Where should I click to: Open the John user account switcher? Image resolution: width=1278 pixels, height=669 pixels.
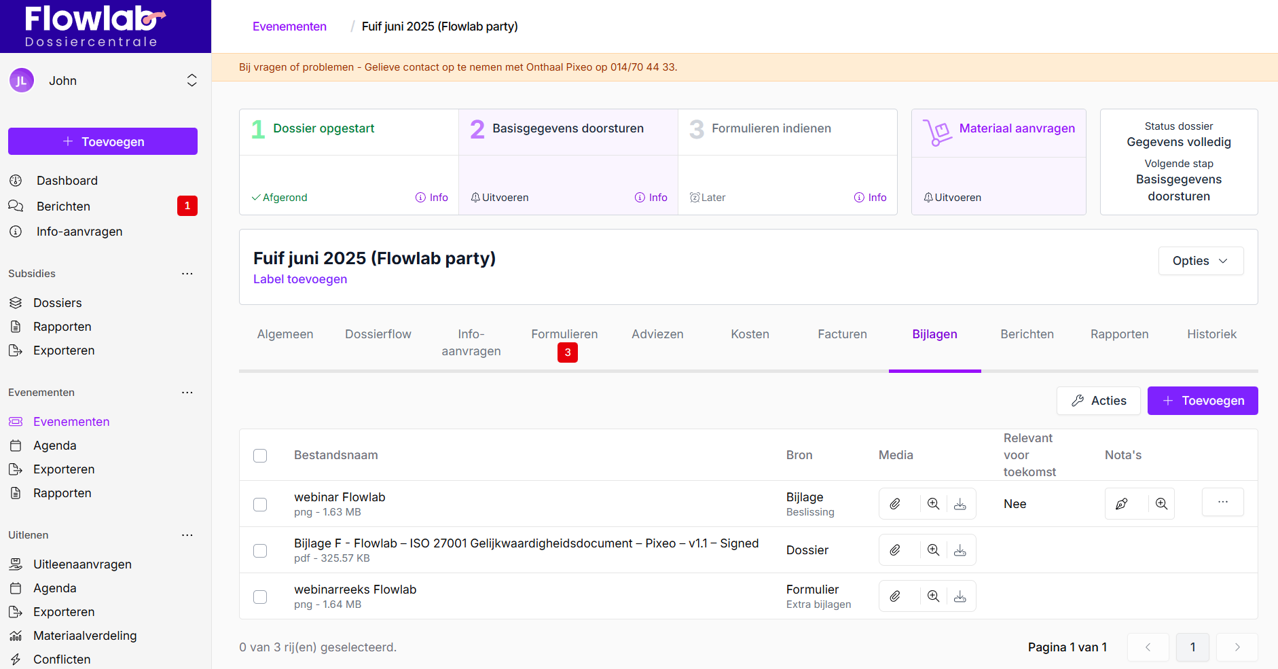coord(191,81)
